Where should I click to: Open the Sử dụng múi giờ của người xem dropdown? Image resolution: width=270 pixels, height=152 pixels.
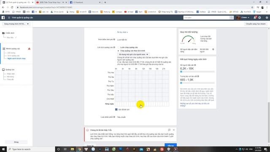click(x=133, y=54)
